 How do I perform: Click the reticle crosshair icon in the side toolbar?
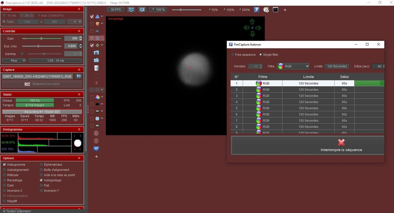[x=97, y=24]
